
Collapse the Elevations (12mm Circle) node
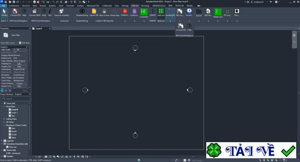tap(4, 125)
